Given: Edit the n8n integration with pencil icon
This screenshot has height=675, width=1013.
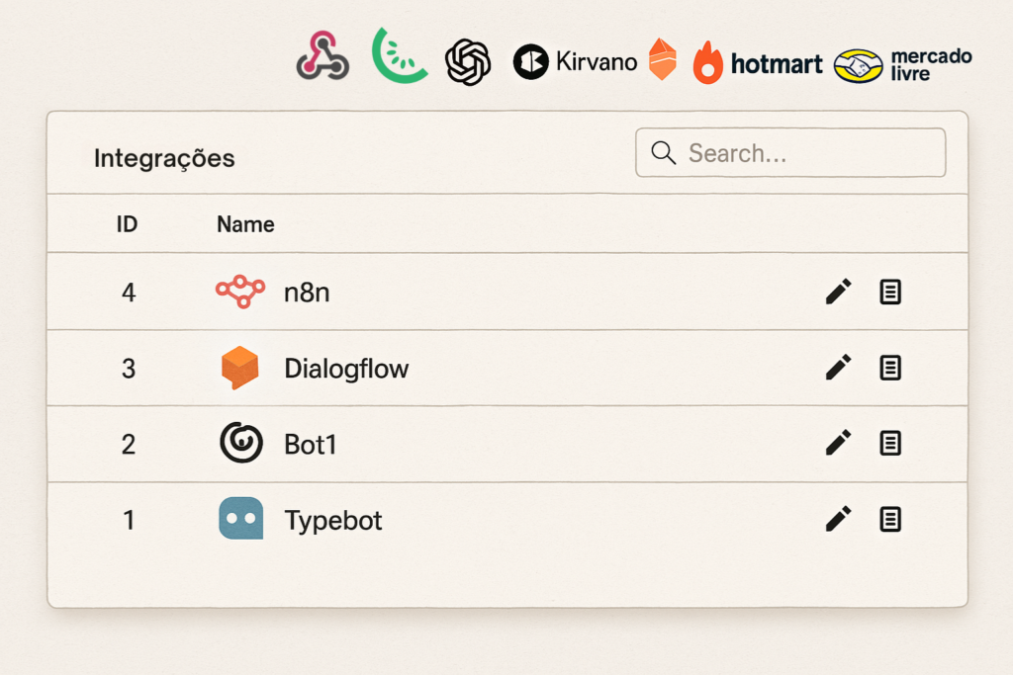Looking at the screenshot, I should pos(839,292).
